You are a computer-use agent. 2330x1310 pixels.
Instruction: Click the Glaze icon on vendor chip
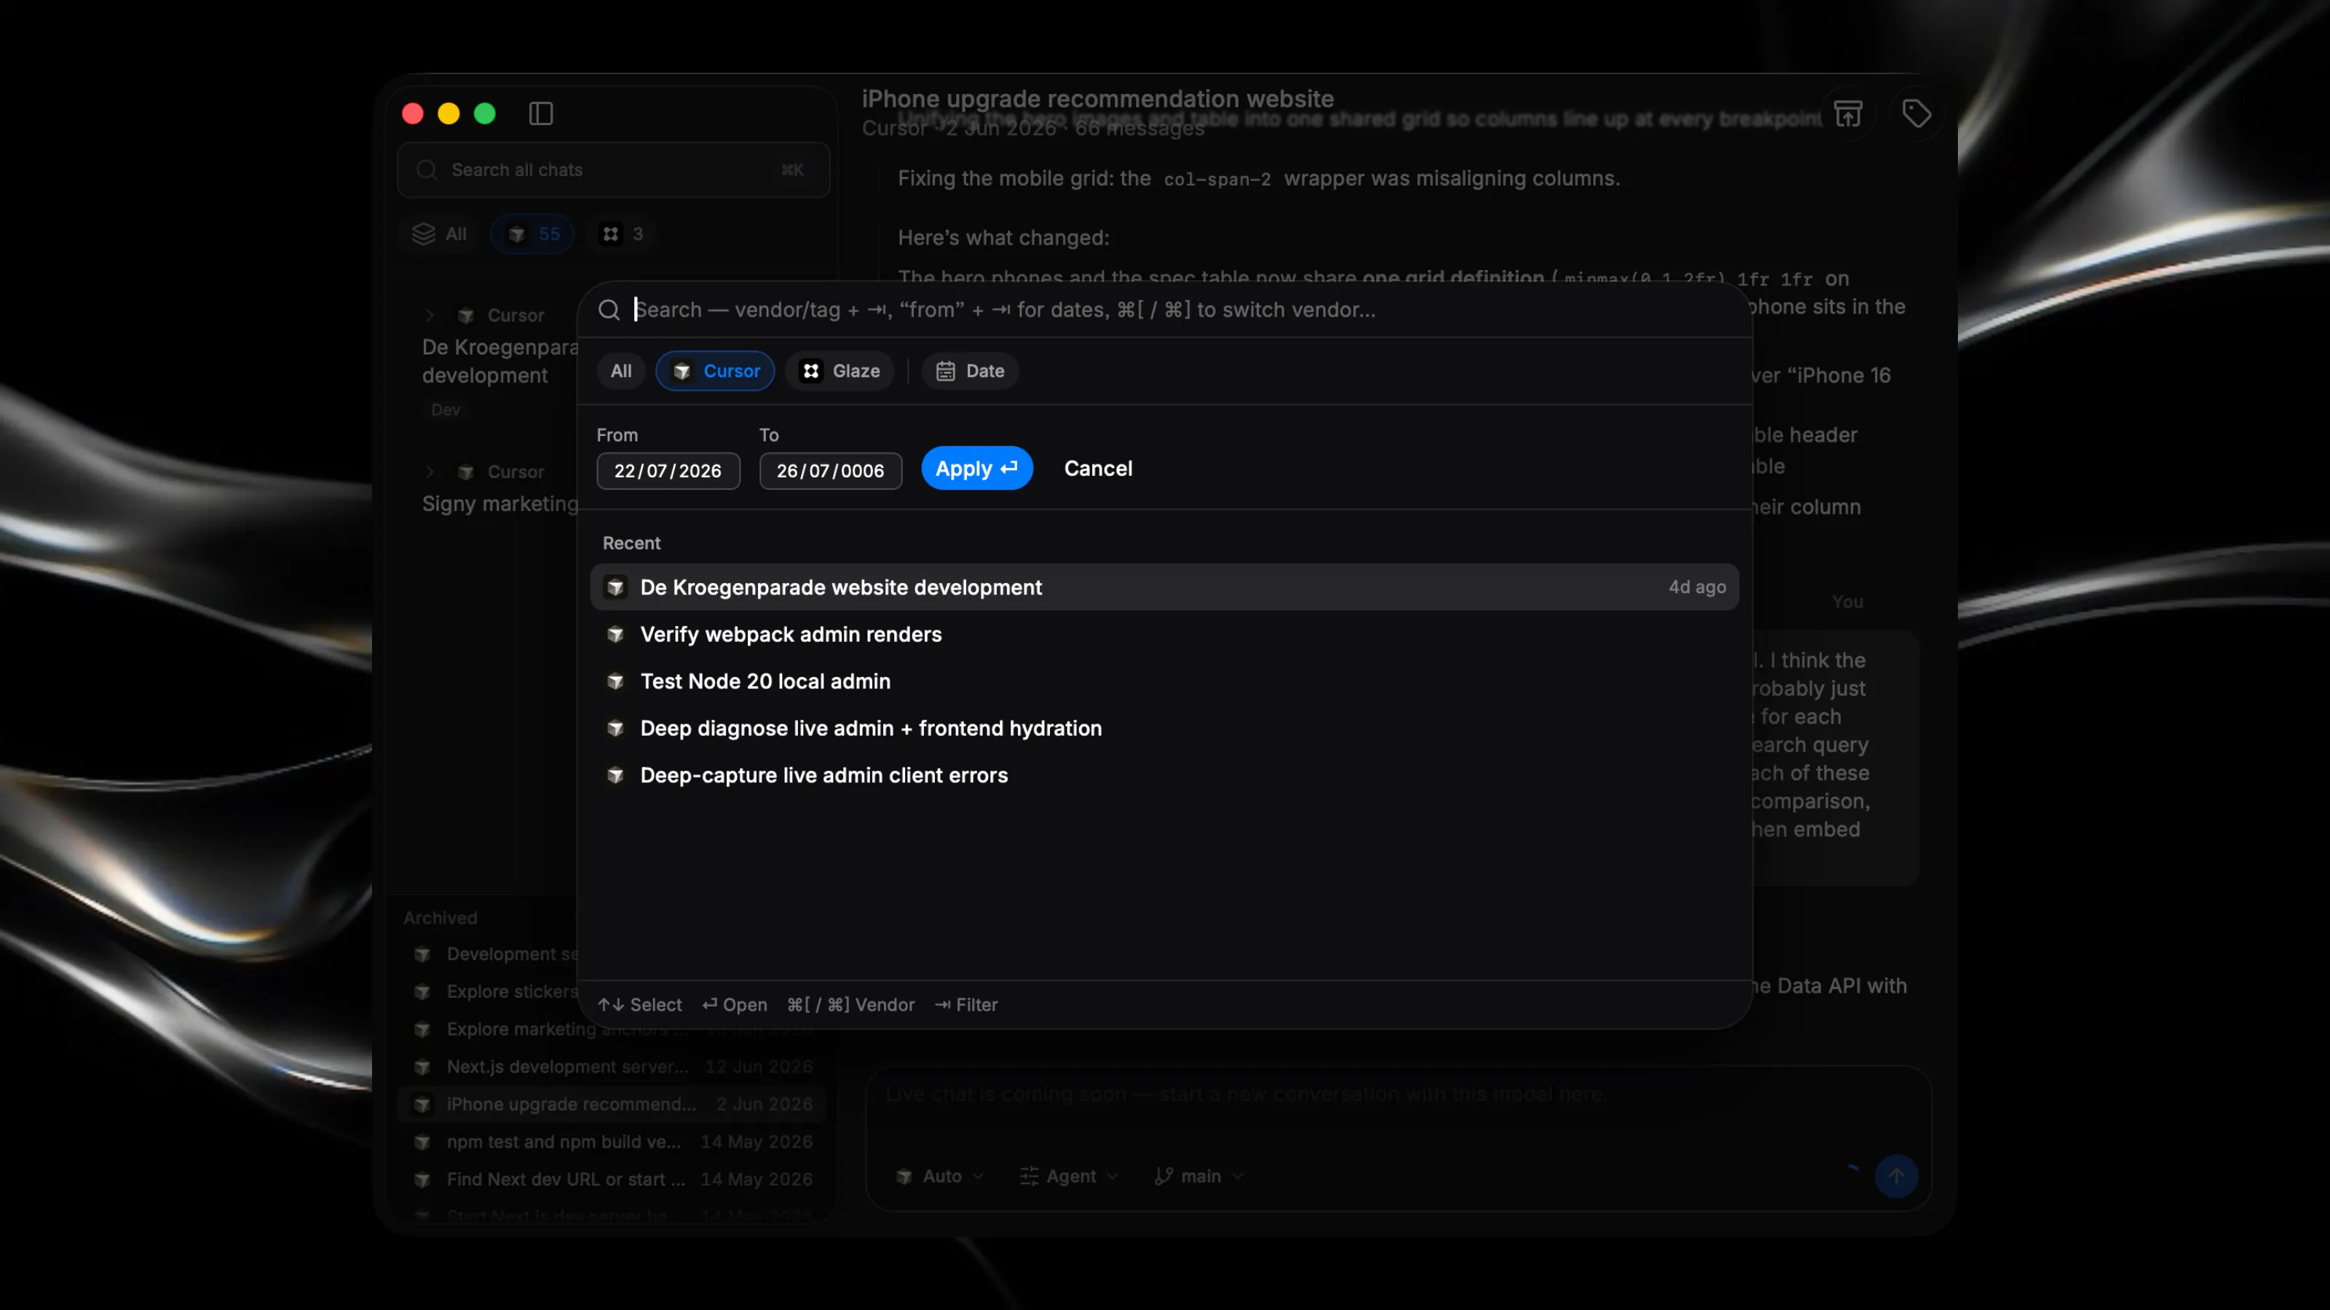[x=811, y=372]
